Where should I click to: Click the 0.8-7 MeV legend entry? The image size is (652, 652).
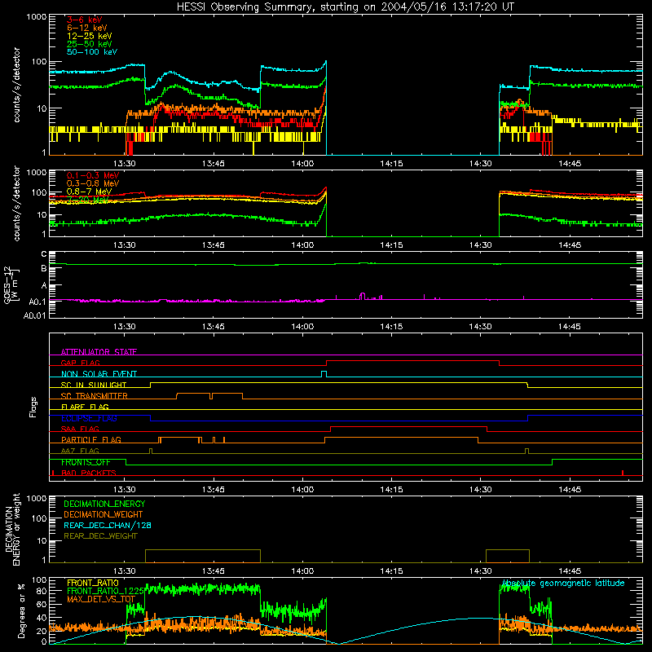click(x=89, y=192)
